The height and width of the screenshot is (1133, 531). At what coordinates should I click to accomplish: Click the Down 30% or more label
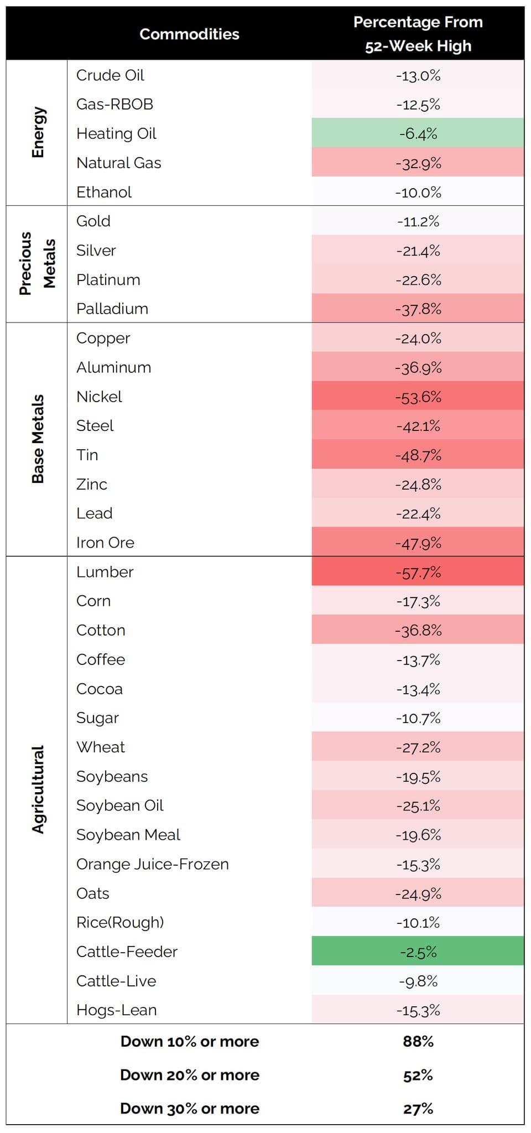pos(190,1109)
